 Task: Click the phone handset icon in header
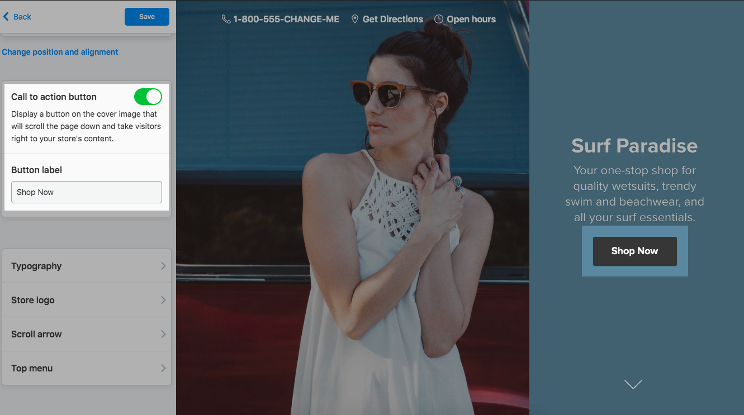226,19
